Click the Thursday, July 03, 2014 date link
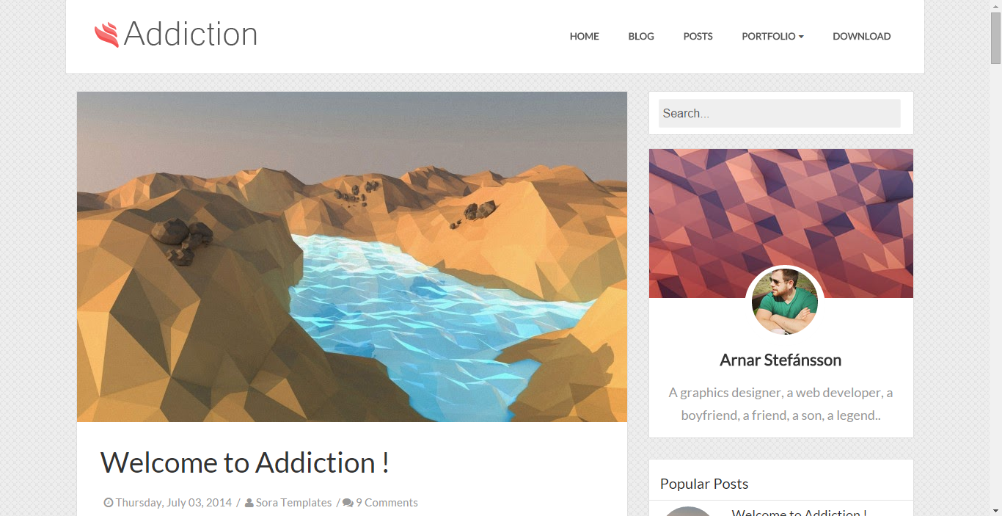 tap(174, 503)
